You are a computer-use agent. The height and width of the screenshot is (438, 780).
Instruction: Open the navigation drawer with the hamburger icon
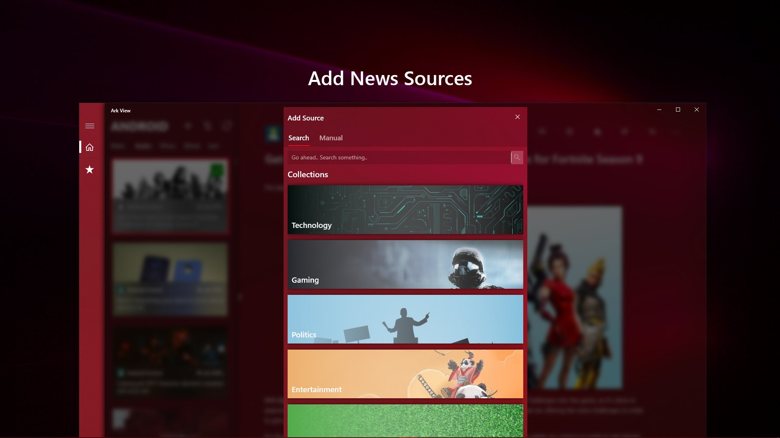pos(90,126)
